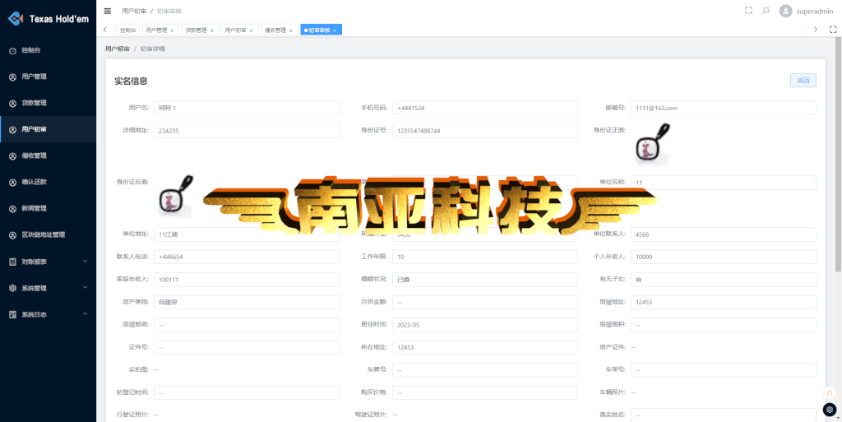Click the superadmin username
Image resolution: width=842 pixels, height=422 pixels.
coord(815,11)
